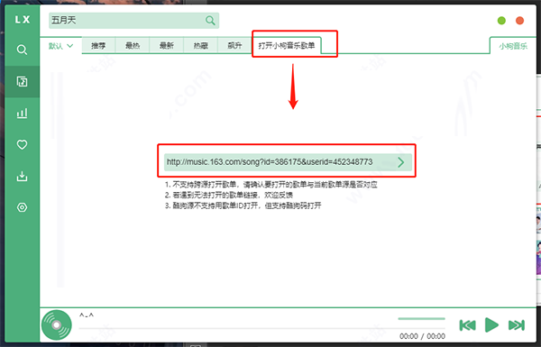Open the search page from the sidebar
The image size is (541, 347).
(x=22, y=50)
